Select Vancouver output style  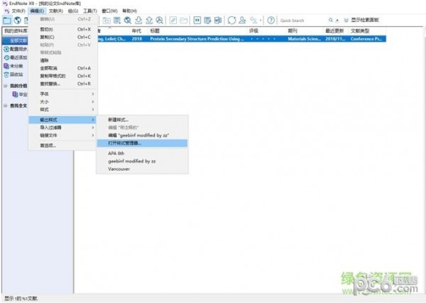142,169
